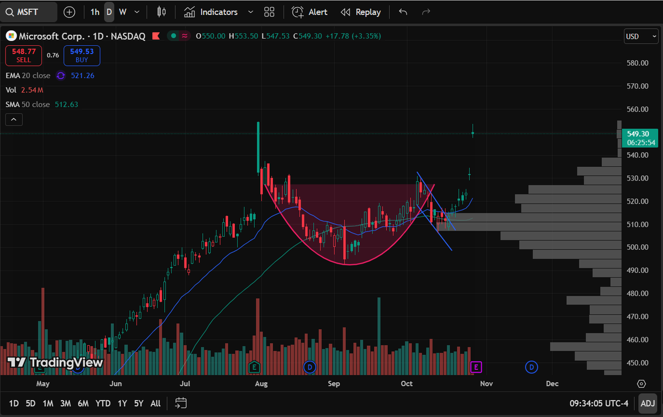Select the 1Y date range

[x=122, y=404]
